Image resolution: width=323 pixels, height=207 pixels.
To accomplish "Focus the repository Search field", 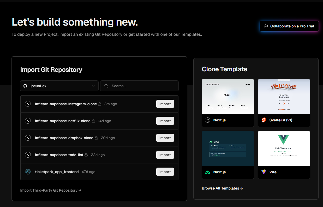I will [139, 86].
